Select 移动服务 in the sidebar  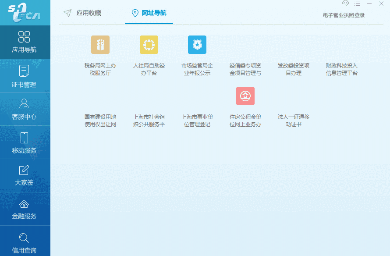tap(25, 142)
